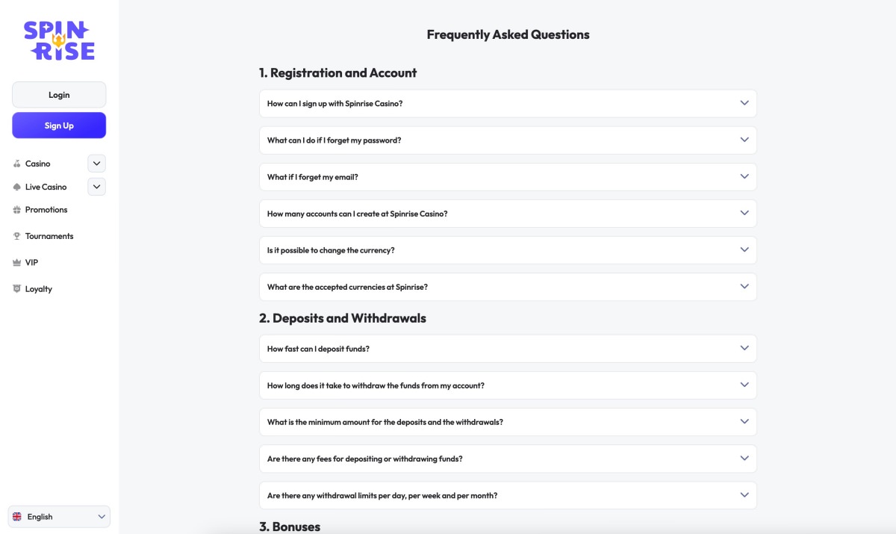Click the Loyalty badge icon
This screenshot has height=534, width=896.
tap(17, 289)
